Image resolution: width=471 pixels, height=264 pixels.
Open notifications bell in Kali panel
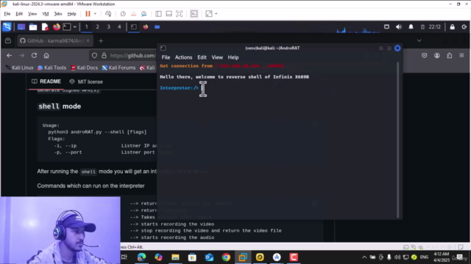pos(411,27)
